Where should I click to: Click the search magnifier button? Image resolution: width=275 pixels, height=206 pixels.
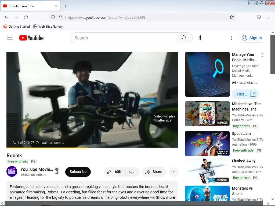click(x=184, y=38)
